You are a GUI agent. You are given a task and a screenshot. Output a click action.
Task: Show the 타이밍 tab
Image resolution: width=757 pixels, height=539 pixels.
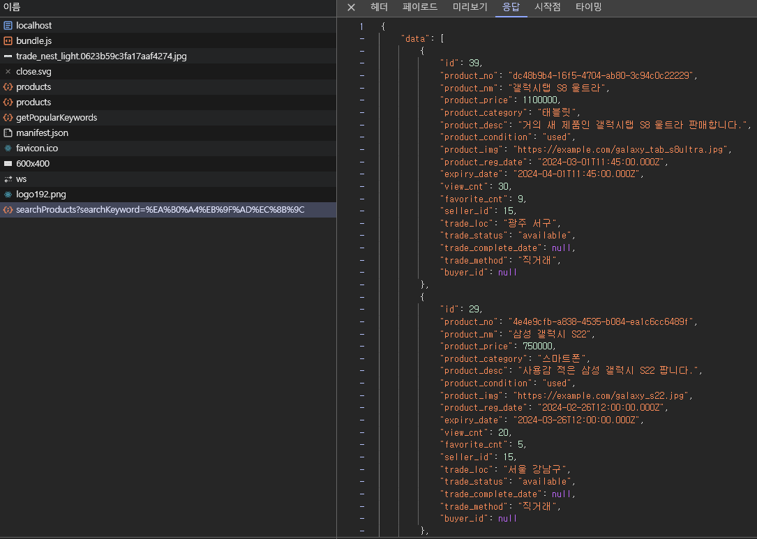click(x=589, y=7)
